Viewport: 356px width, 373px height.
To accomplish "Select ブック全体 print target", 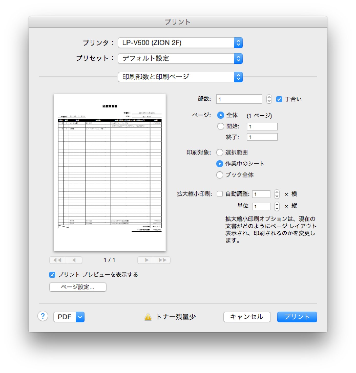I will coord(220,175).
